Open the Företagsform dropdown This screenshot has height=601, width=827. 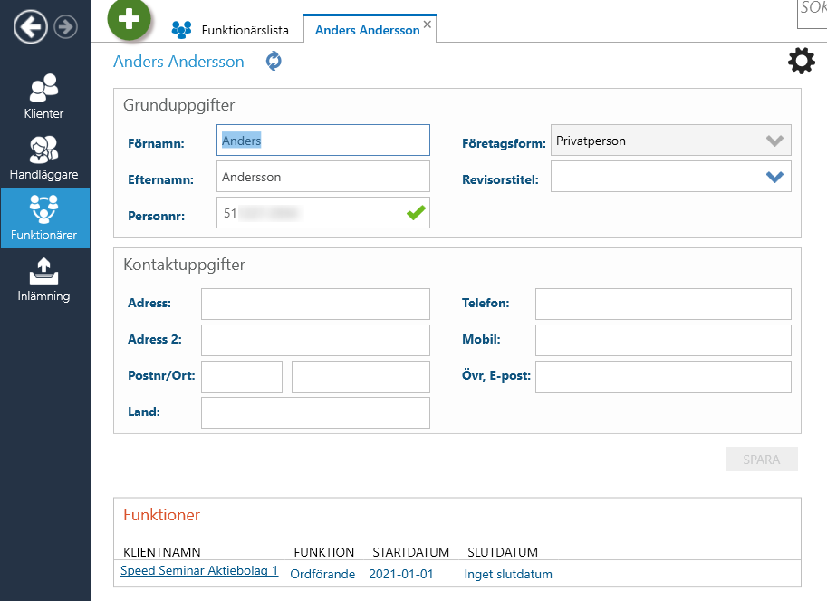coord(671,141)
